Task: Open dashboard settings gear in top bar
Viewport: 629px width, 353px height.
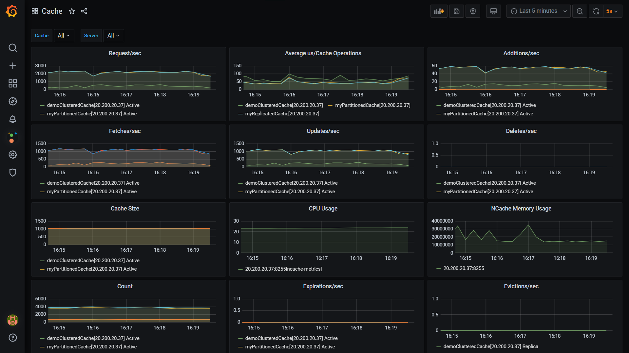Action: tap(473, 11)
